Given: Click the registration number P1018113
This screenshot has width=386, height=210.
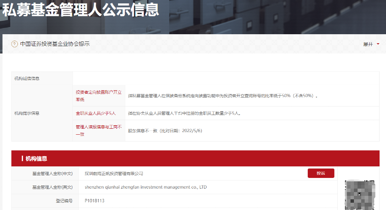Looking at the screenshot, I should 94,201.
